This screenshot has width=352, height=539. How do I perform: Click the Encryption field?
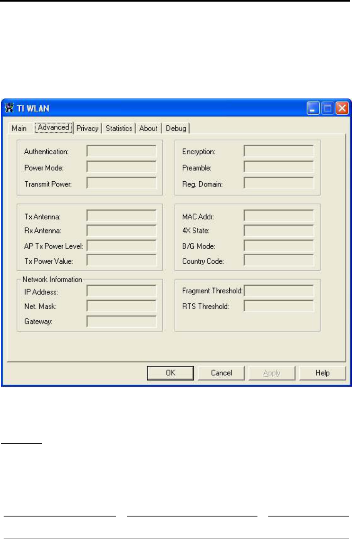tap(279, 151)
